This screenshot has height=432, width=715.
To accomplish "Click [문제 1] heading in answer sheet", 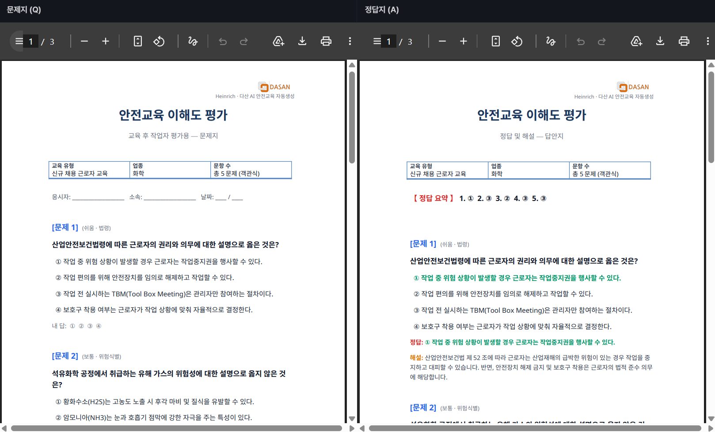I will tap(423, 244).
